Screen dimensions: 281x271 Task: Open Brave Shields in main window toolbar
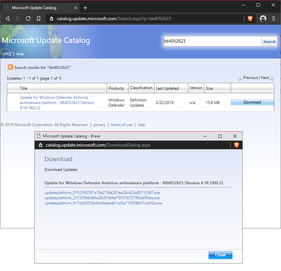pos(250,18)
